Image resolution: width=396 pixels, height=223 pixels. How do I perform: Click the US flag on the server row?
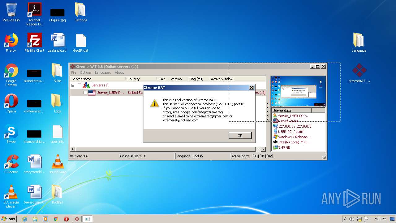(x=92, y=93)
